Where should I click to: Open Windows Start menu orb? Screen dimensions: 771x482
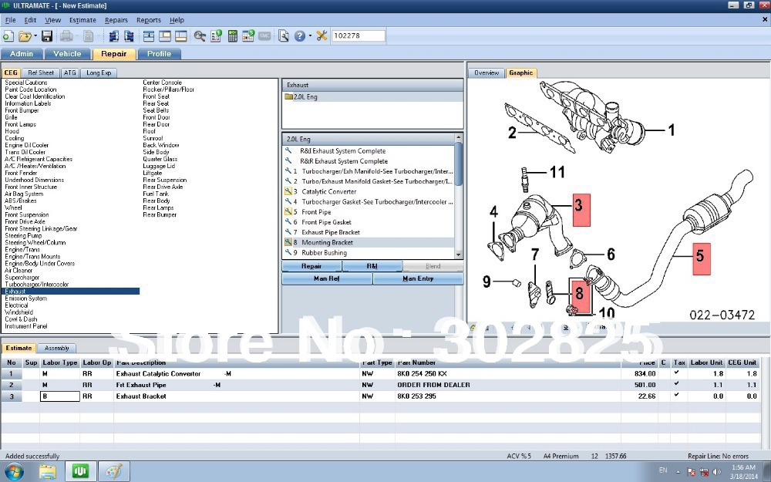[14, 471]
